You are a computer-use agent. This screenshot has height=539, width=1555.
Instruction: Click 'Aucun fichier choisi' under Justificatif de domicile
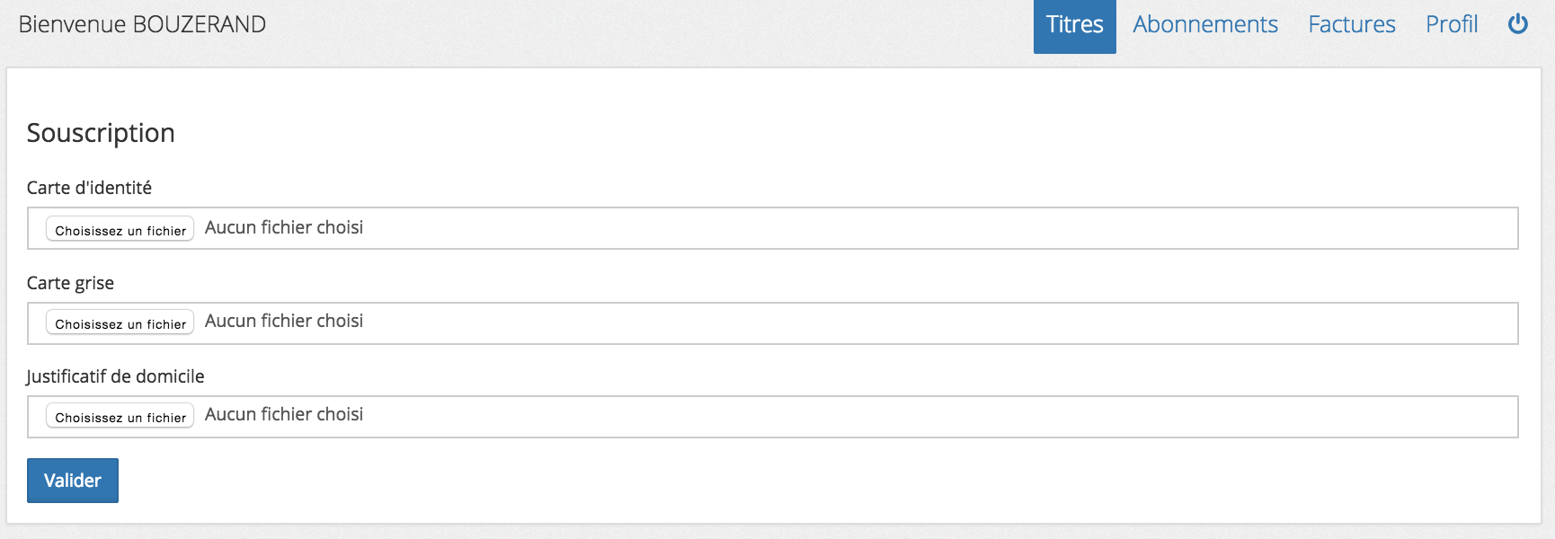[x=284, y=414]
